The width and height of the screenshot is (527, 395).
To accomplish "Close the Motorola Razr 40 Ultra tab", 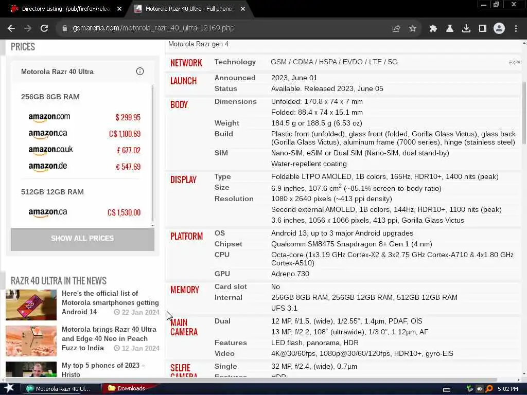I will [243, 9].
